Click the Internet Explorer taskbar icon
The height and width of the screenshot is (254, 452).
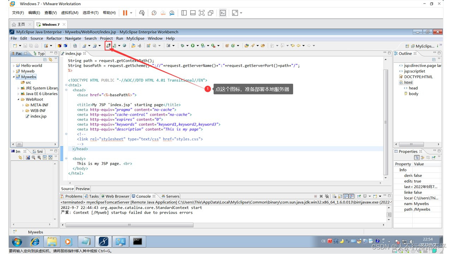[35, 241]
